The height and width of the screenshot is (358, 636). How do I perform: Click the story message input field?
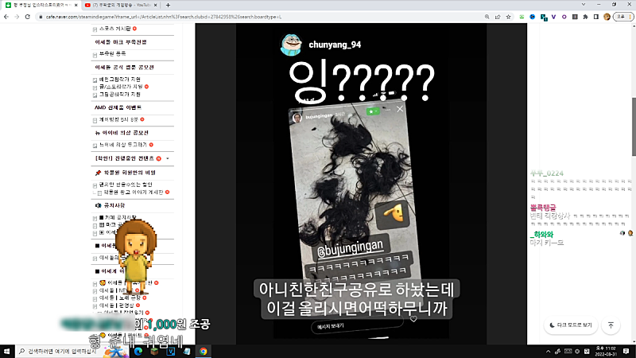[357, 325]
